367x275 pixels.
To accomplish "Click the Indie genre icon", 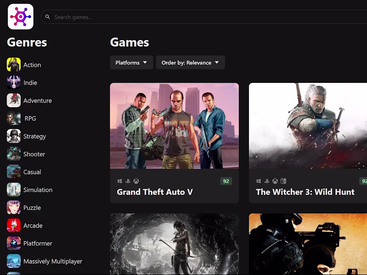I will [13, 83].
